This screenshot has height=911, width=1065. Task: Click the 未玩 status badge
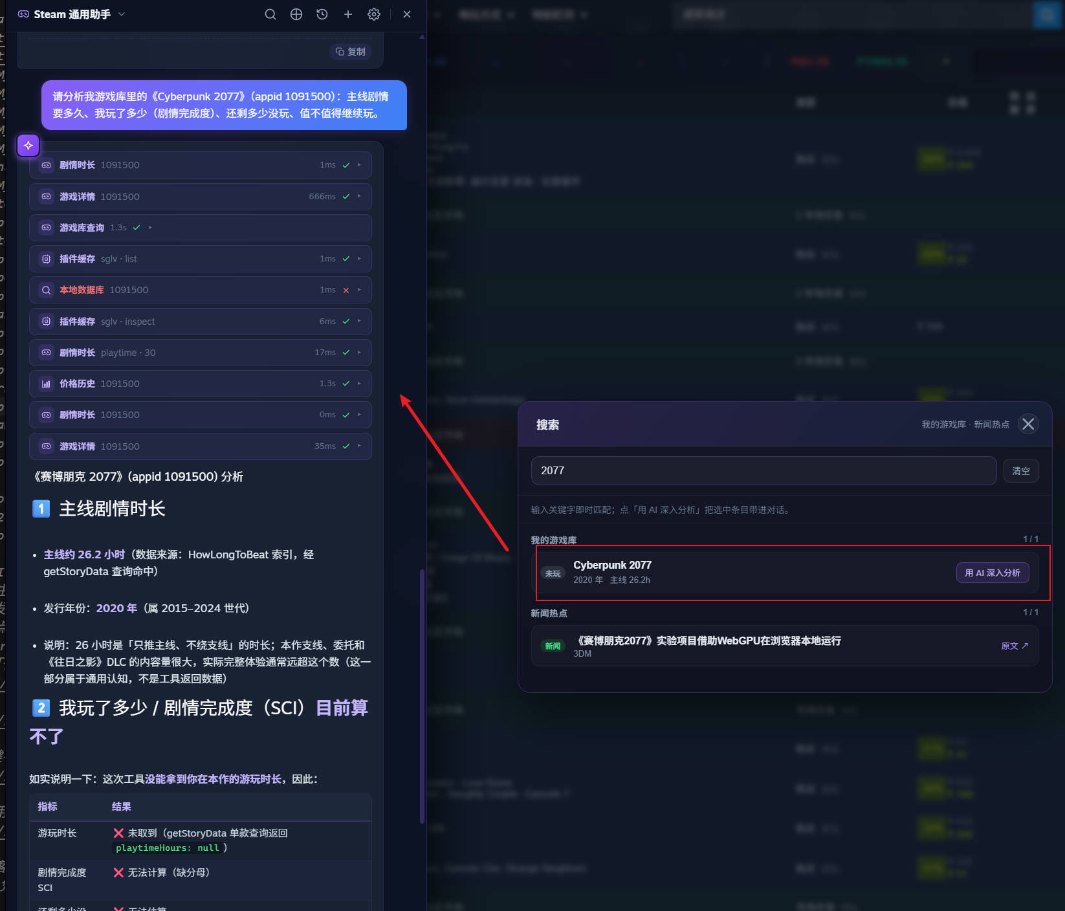click(553, 573)
